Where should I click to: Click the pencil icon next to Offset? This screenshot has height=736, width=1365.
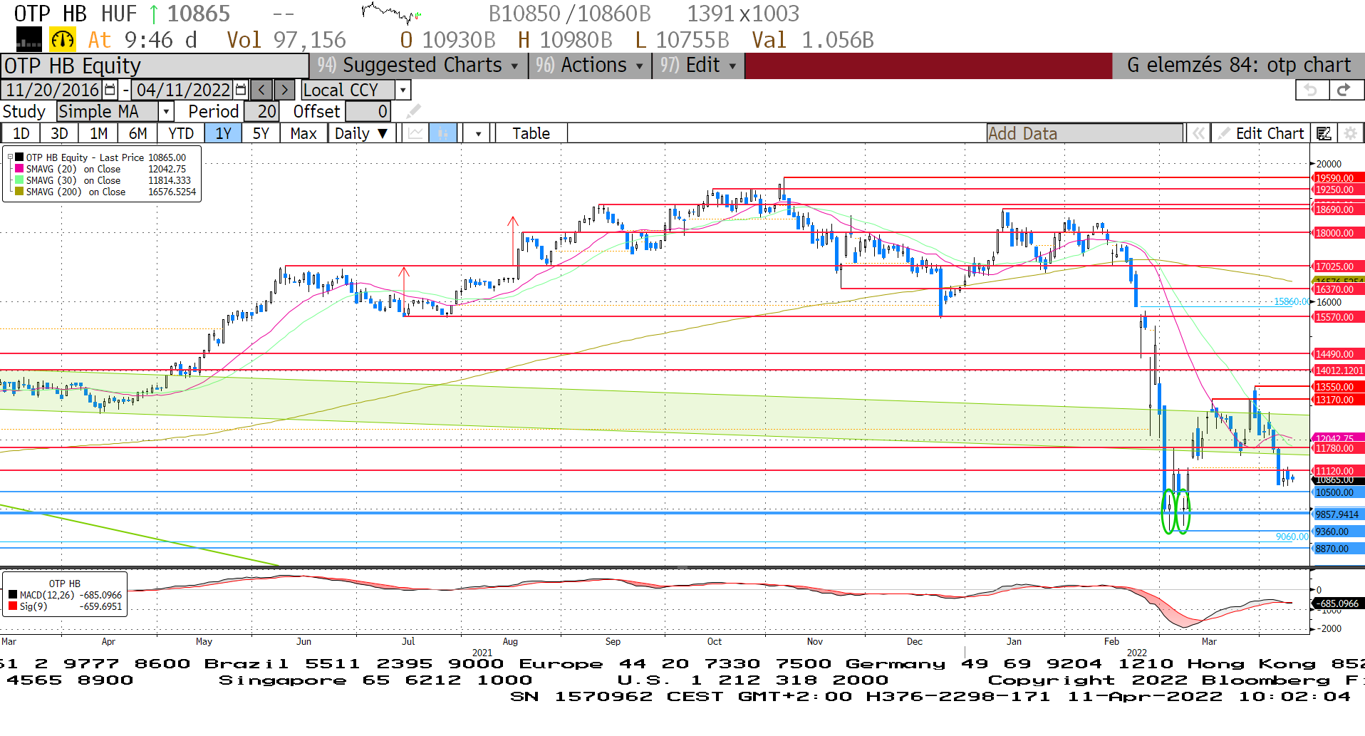pyautogui.click(x=414, y=112)
